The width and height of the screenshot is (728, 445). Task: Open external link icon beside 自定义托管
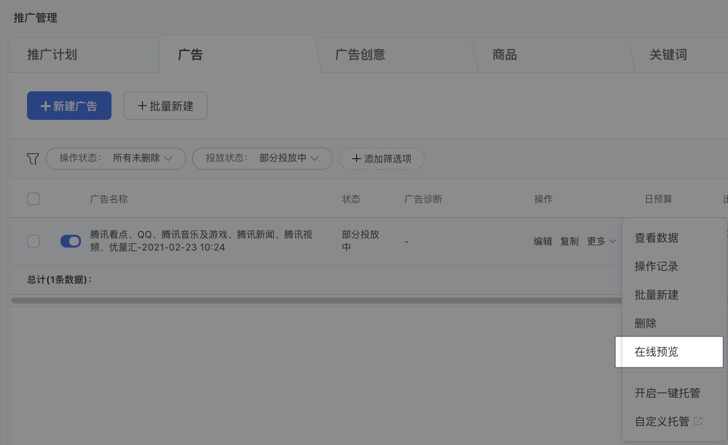pyautogui.click(x=698, y=421)
